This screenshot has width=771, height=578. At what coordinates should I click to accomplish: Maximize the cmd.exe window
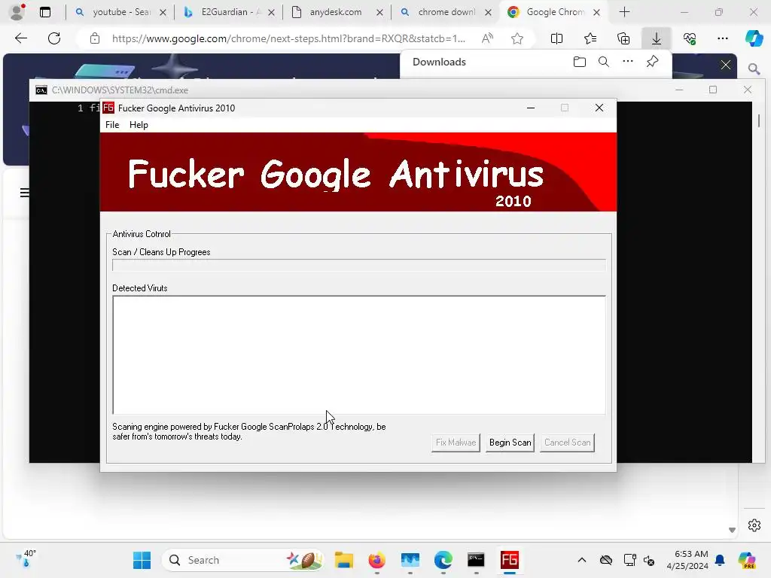713,90
